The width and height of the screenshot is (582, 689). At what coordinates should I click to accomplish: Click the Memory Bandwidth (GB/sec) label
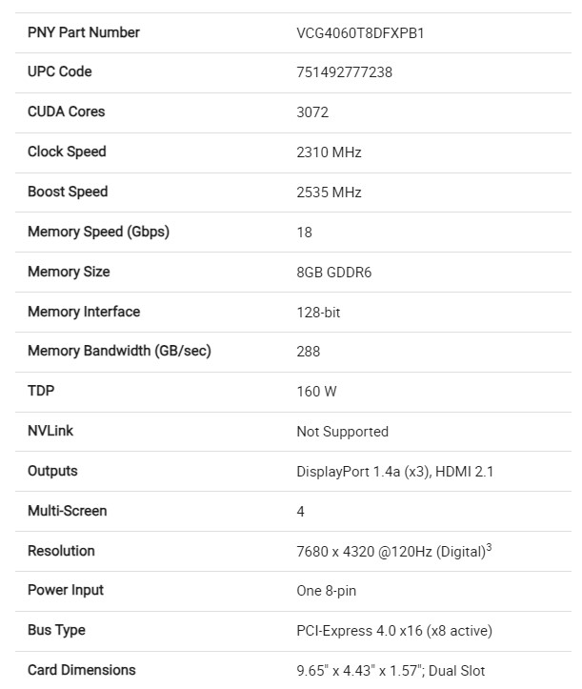[x=119, y=351]
